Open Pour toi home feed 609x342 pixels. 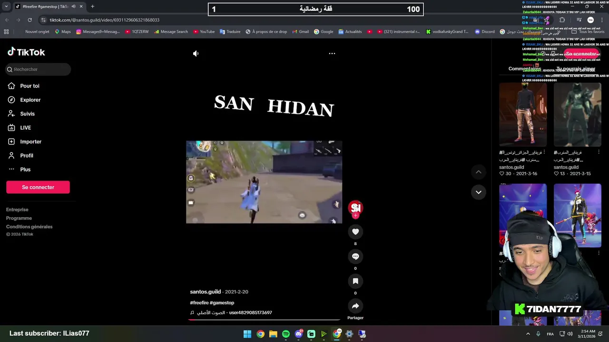pyautogui.click(x=29, y=86)
